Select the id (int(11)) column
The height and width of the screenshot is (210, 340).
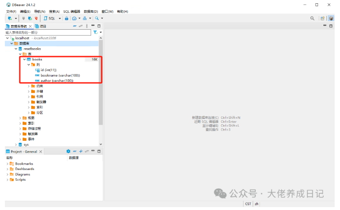[49, 70]
